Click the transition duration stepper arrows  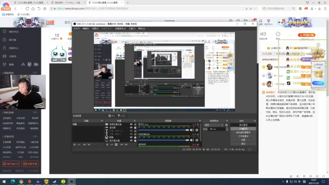[x=227, y=129]
